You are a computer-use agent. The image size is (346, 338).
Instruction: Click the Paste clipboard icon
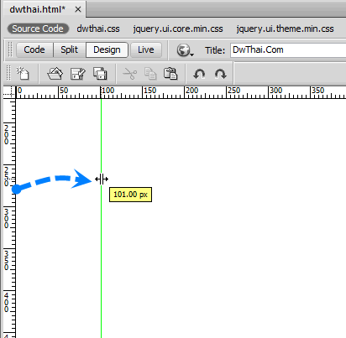[x=170, y=74]
